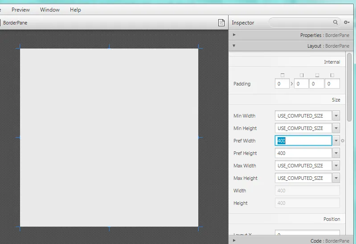The width and height of the screenshot is (356, 244).
Task: Click the Max Height value field
Action: pyautogui.click(x=303, y=178)
